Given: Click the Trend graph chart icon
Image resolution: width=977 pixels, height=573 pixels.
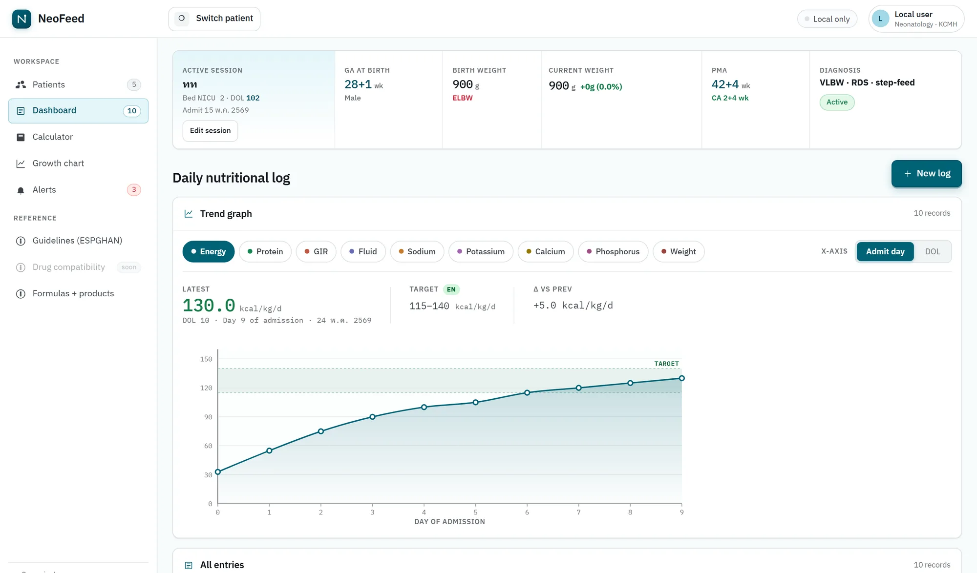Looking at the screenshot, I should coord(189,214).
